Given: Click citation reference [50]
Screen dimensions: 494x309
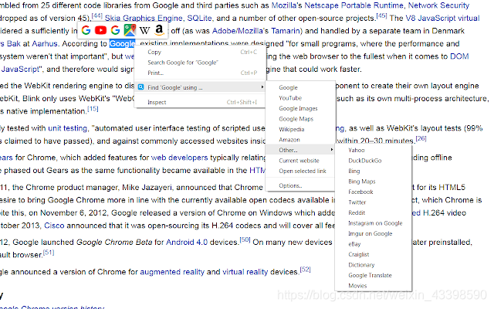Looking at the screenshot, I should pyautogui.click(x=245, y=239).
